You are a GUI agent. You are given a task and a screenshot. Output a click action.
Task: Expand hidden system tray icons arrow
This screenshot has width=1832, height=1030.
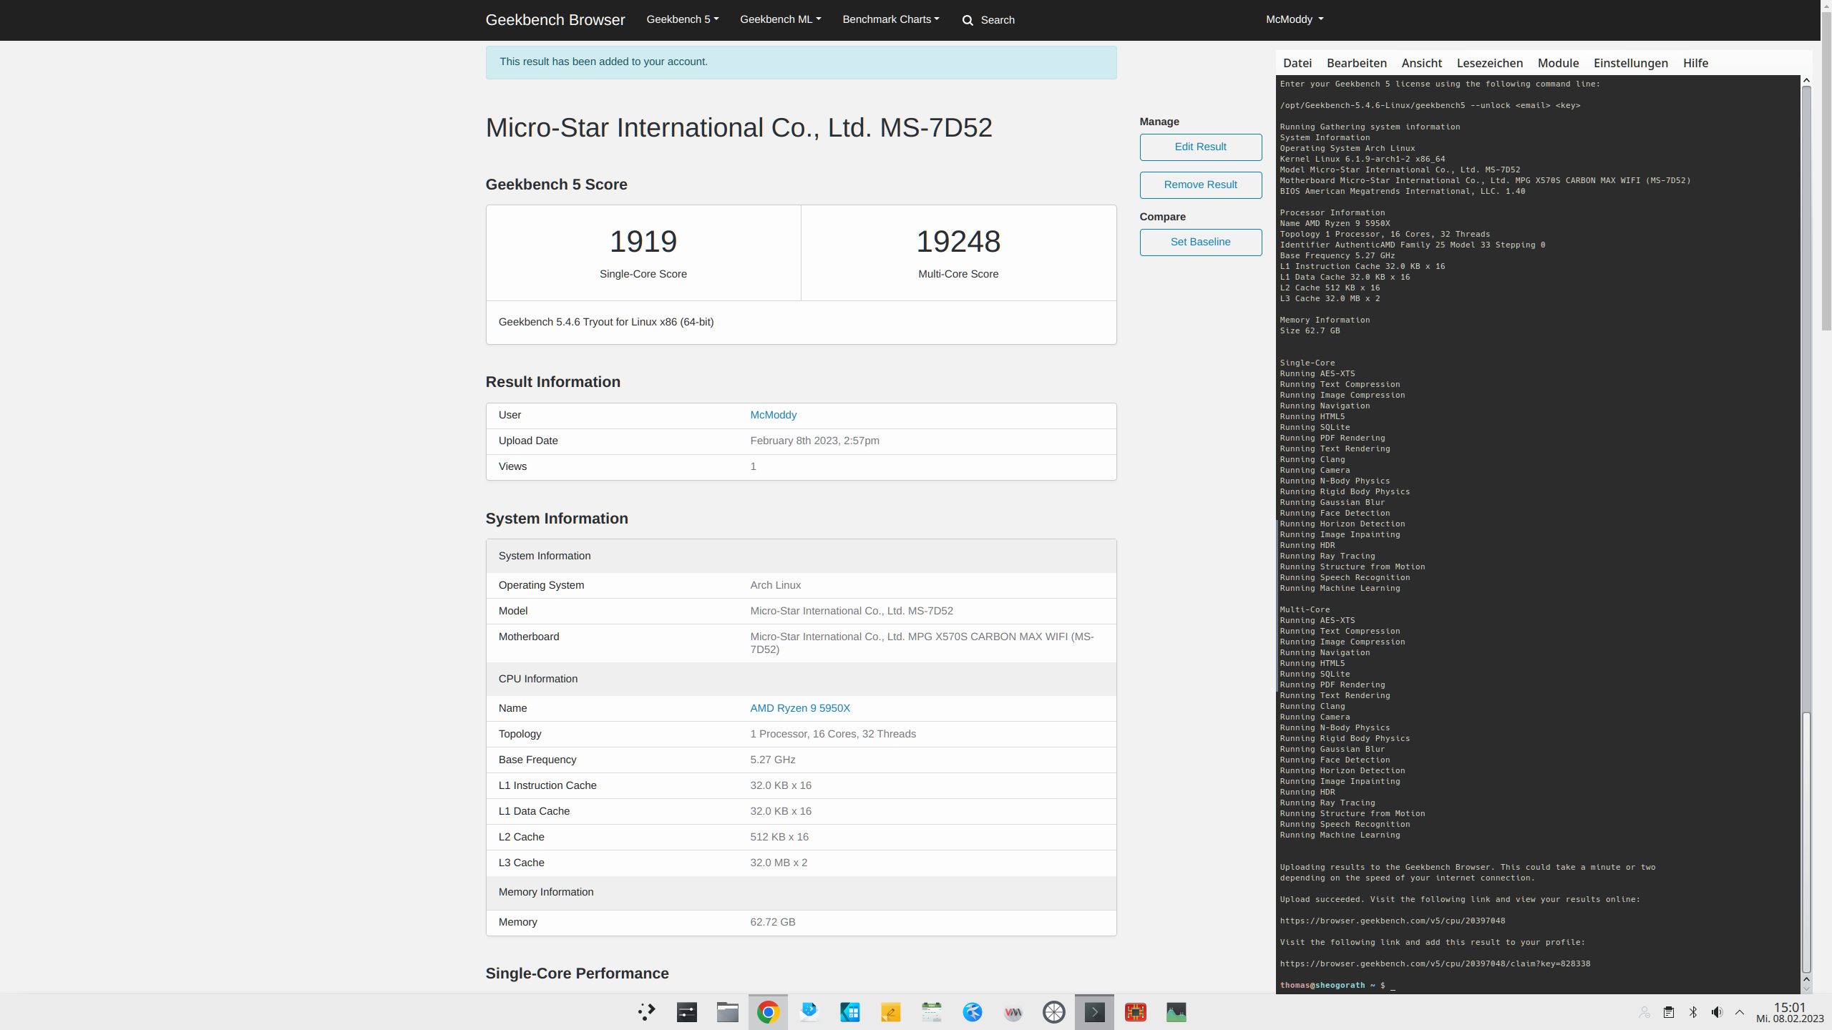coord(1740,1012)
